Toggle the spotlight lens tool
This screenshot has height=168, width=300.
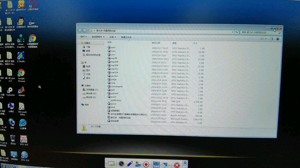121,164
